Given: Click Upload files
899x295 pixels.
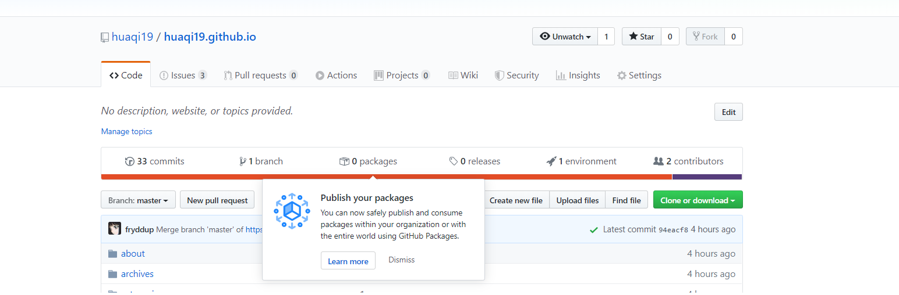Looking at the screenshot, I should point(577,200).
